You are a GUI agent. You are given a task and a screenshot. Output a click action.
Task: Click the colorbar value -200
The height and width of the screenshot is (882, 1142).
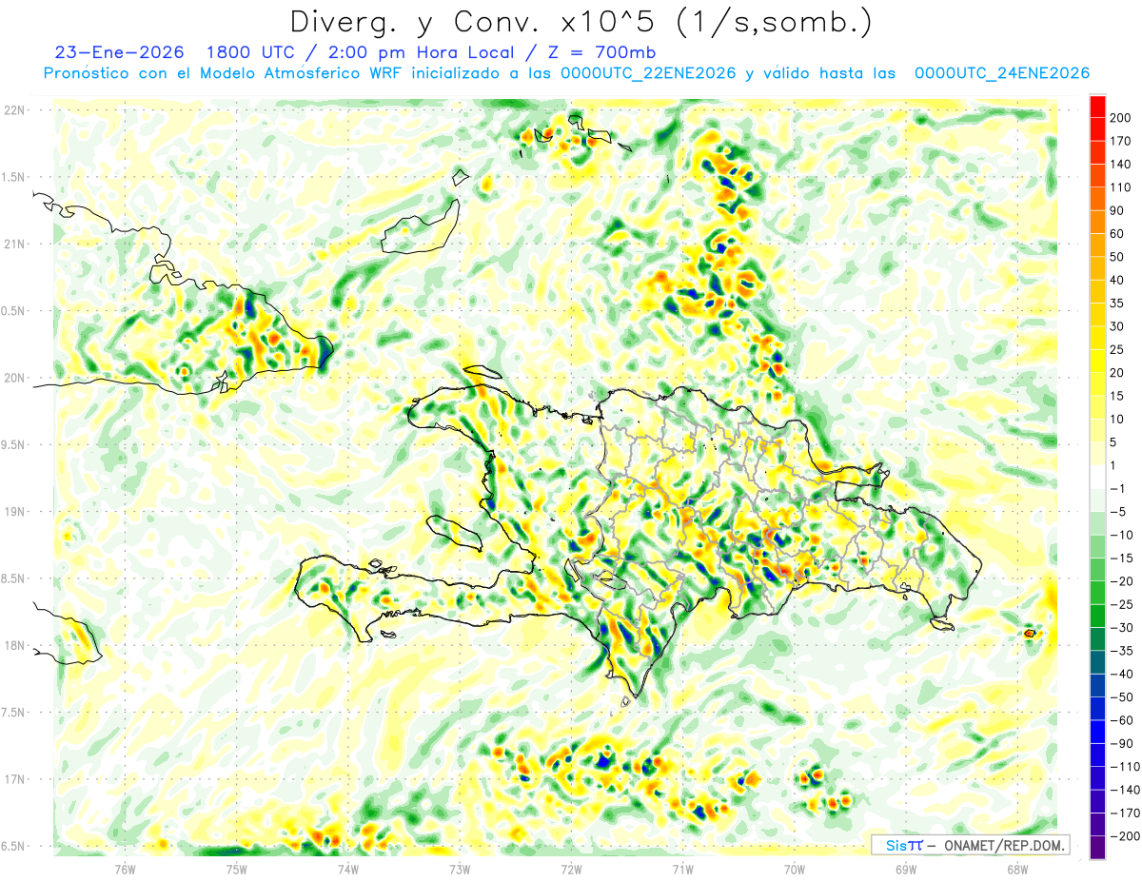point(1125,836)
